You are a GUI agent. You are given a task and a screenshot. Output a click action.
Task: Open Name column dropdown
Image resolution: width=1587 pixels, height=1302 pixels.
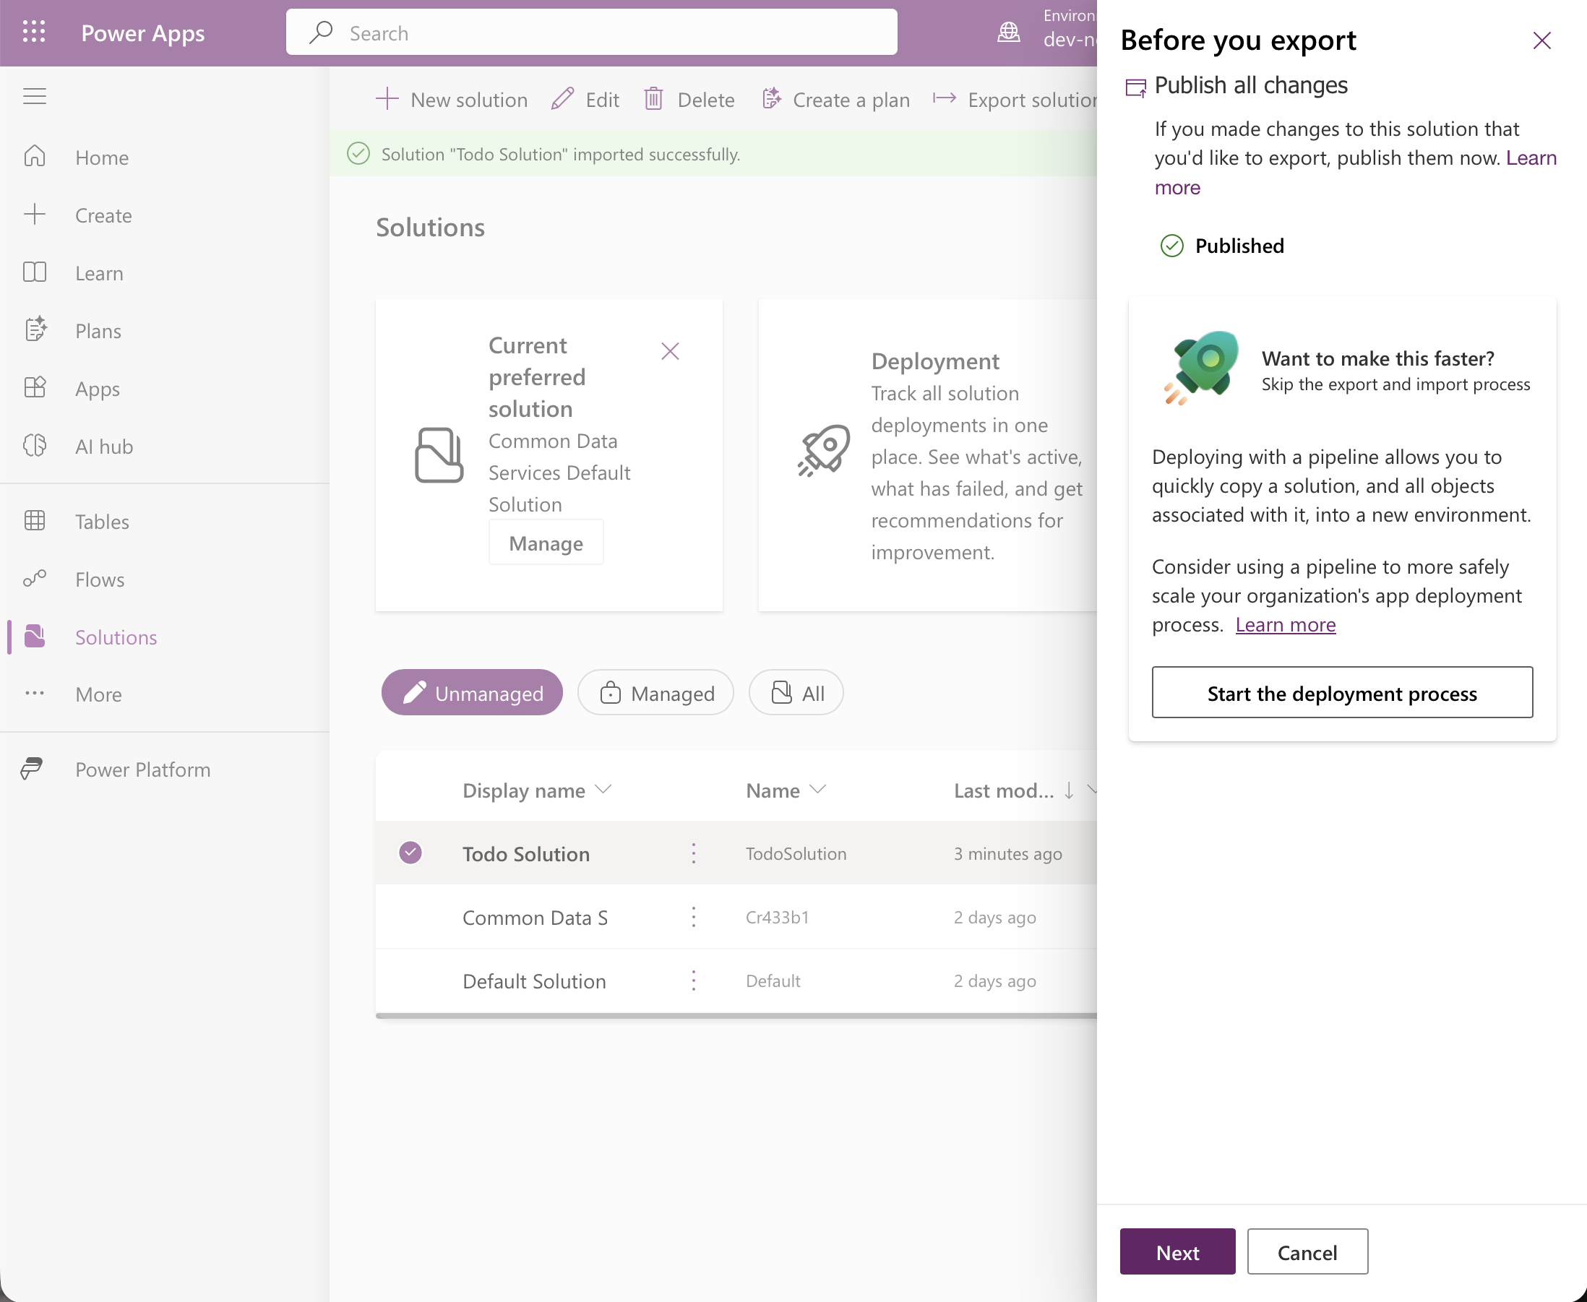coord(818,789)
